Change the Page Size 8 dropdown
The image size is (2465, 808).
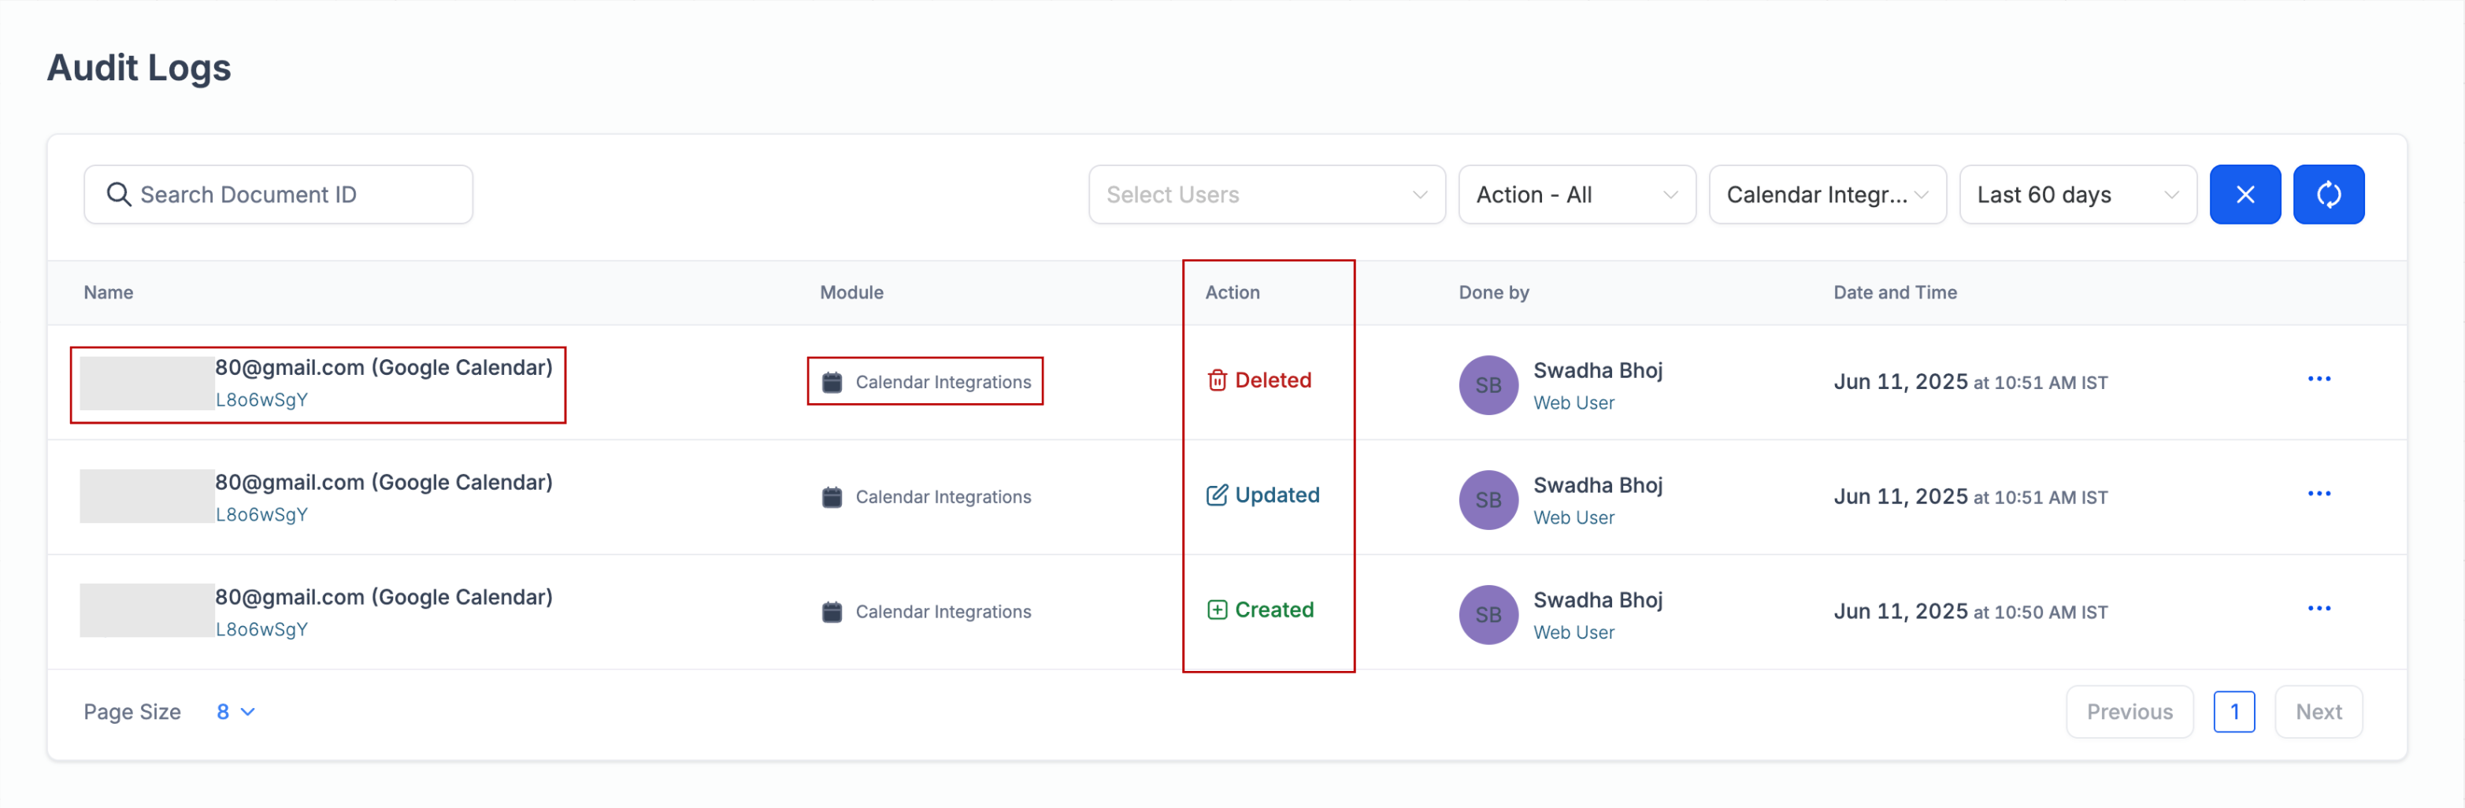[235, 711]
